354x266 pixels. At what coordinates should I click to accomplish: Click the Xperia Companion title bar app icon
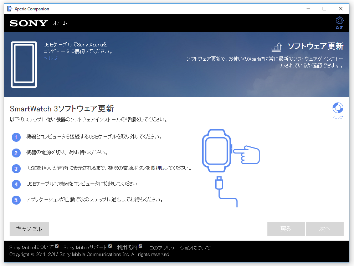[x=10, y=9]
